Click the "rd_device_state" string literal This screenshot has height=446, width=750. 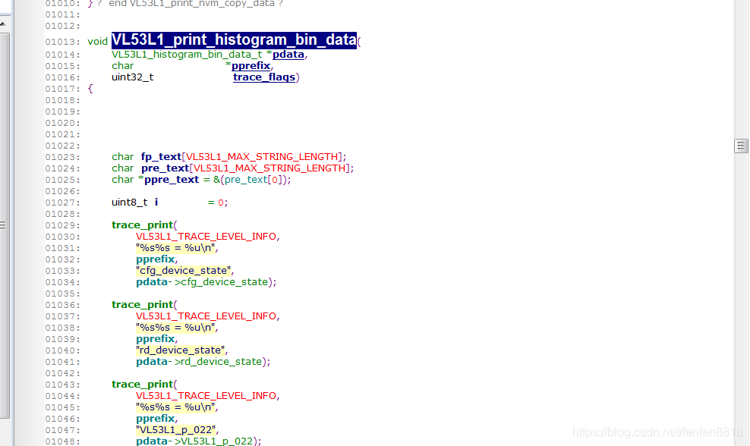[181, 350]
